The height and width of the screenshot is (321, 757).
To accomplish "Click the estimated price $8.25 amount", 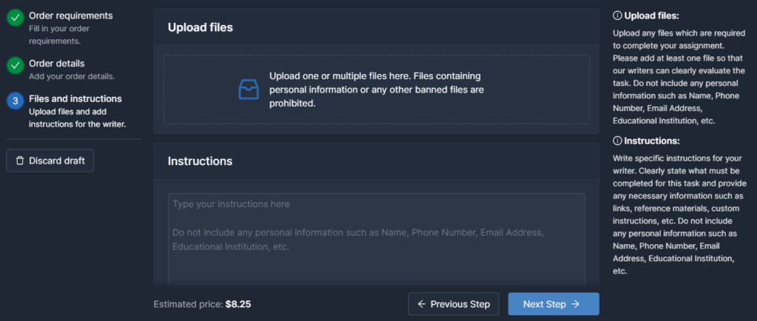I will pos(238,305).
